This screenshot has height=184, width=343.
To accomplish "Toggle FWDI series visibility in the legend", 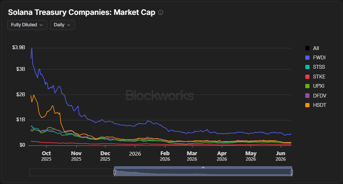I will pos(315,58).
